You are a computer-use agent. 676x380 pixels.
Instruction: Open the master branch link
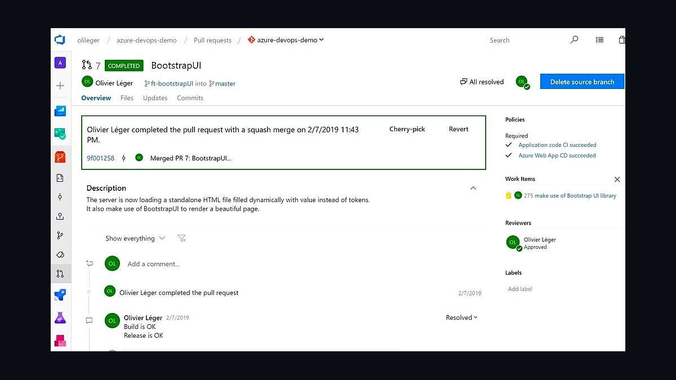pos(225,83)
